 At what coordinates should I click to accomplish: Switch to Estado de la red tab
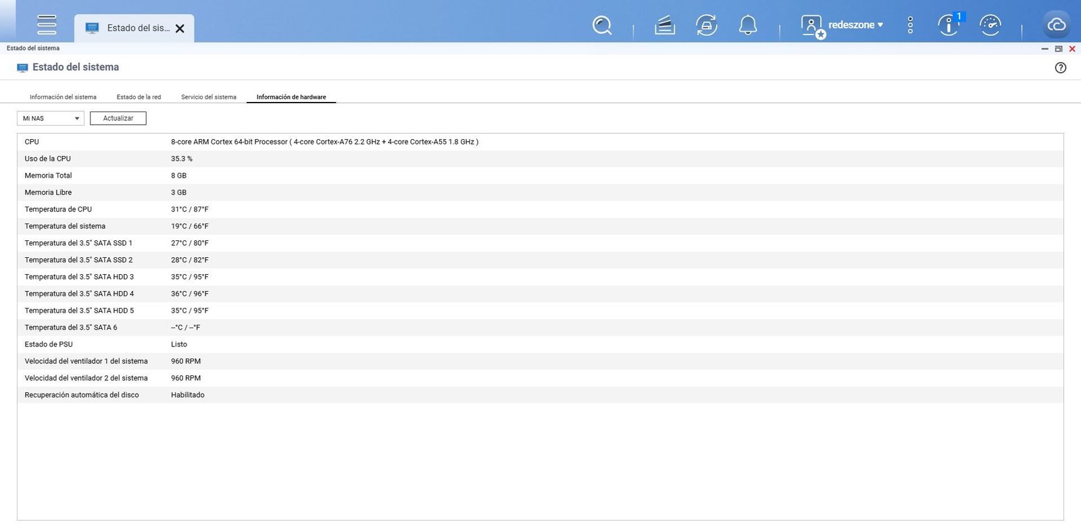[139, 97]
